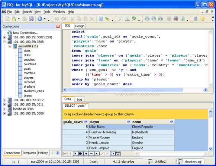Screen dimensions: 216x166
Task: Expand the 101.100.100.25: 3309 connection
Action: (4, 113)
